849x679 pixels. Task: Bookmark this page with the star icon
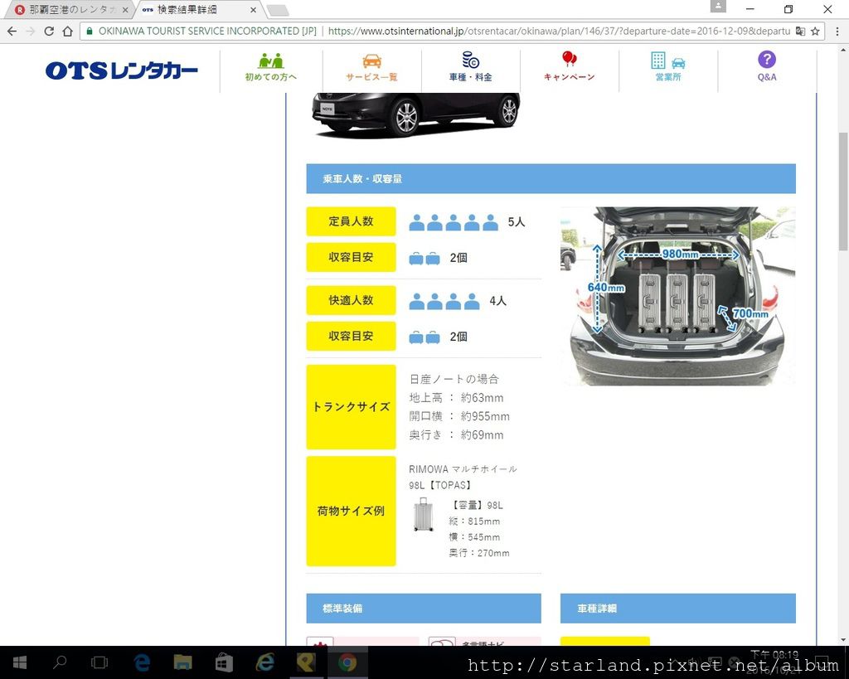pyautogui.click(x=816, y=32)
